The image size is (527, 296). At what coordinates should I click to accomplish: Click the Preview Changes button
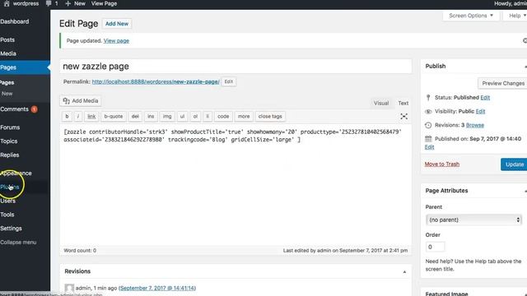(503, 83)
